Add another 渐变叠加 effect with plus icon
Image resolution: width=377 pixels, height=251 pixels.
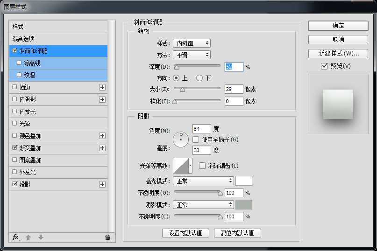pos(102,148)
